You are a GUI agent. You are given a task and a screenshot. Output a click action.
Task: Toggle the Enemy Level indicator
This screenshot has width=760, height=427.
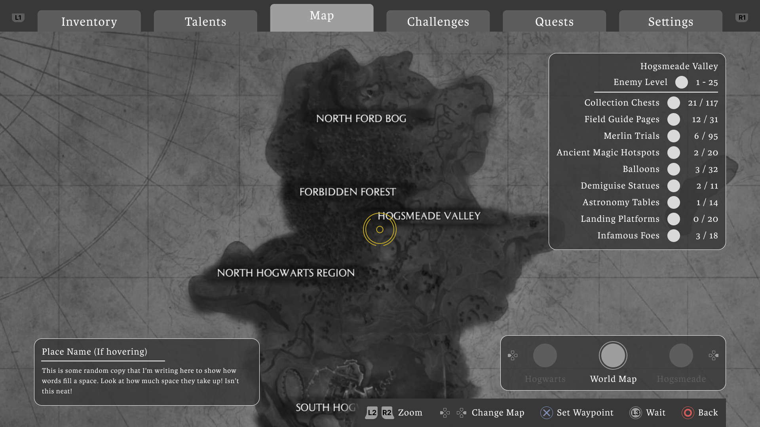(x=682, y=82)
